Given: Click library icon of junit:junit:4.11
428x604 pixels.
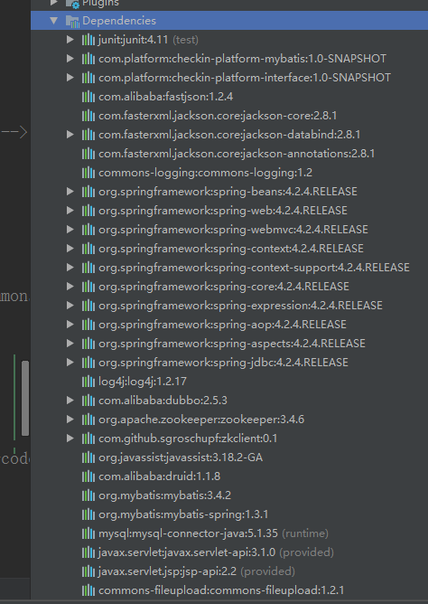Looking at the screenshot, I should click(x=88, y=39).
